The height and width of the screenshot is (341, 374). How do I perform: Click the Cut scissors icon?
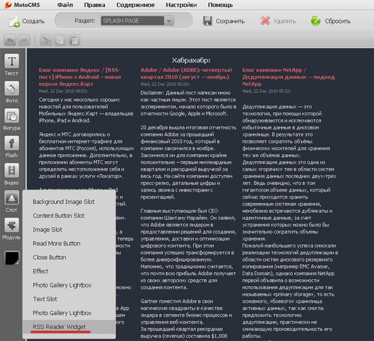(47, 40)
